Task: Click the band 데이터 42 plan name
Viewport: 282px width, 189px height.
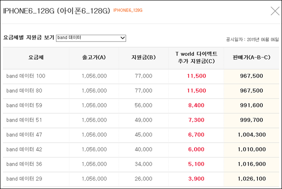Action: pos(24,149)
